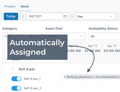Screen dimensions: 120x92
Task: Open the Rafting adventure + Accommodation booking
Action: point(93,77)
